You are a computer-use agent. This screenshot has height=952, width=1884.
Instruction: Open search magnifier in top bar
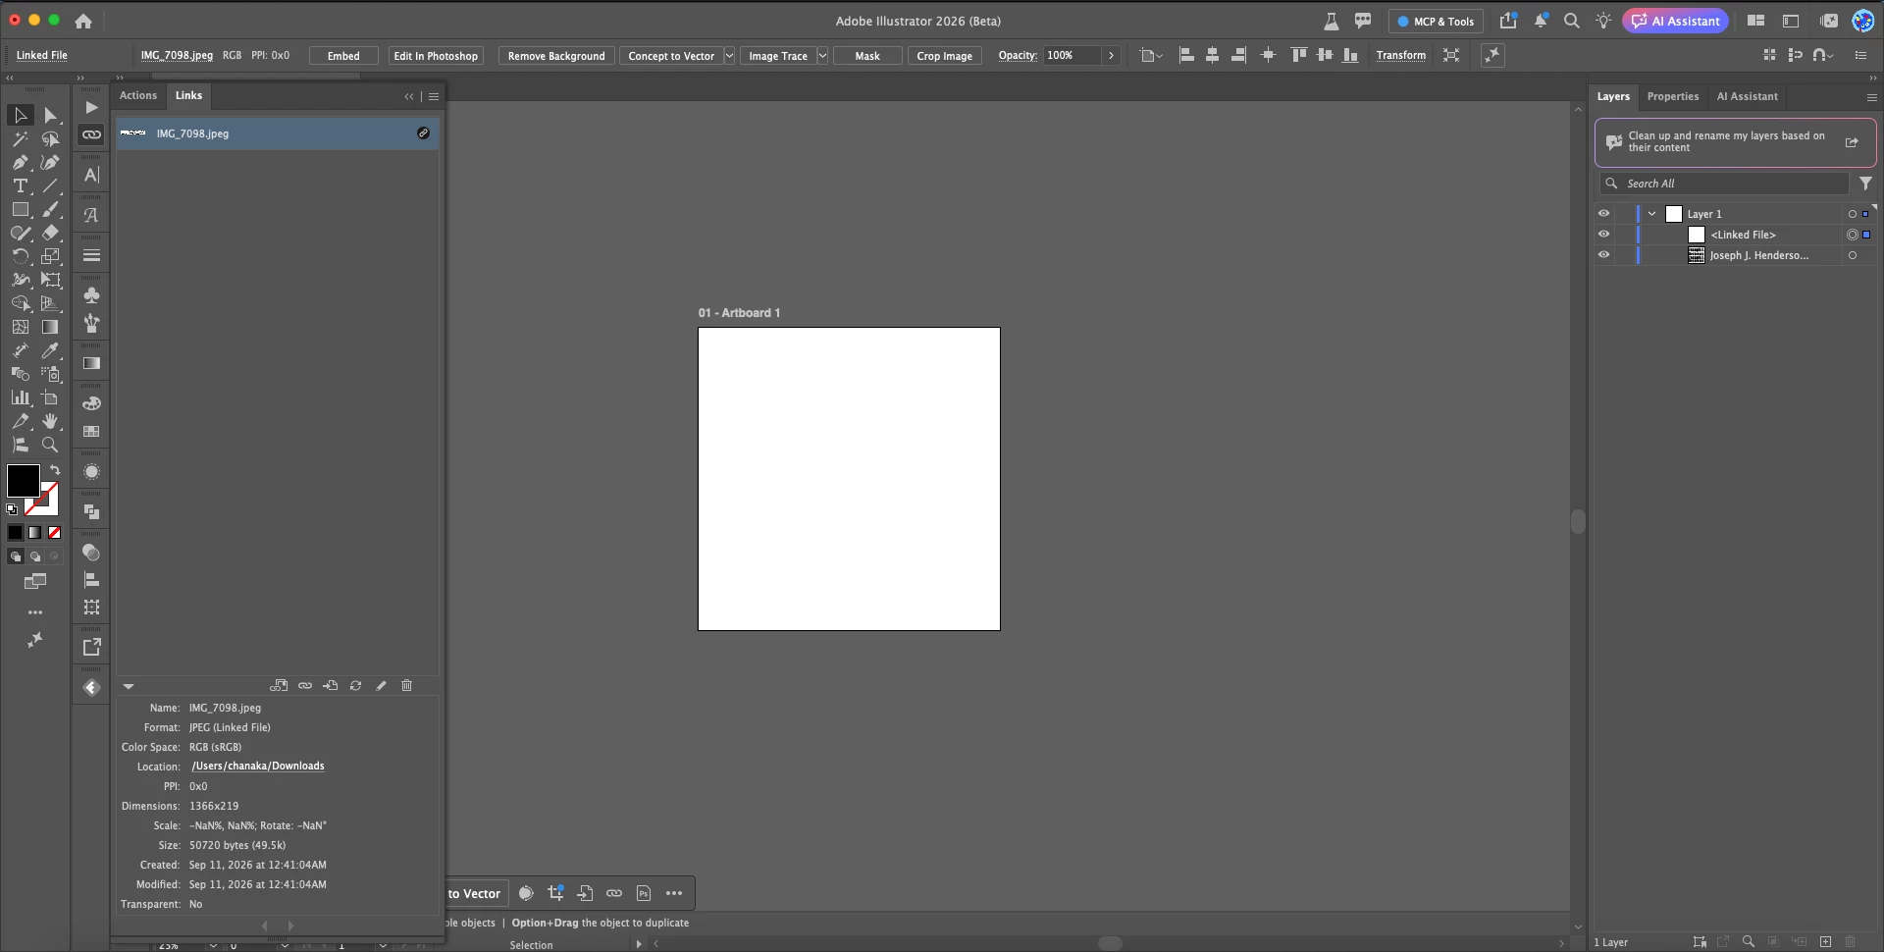[x=1571, y=21]
